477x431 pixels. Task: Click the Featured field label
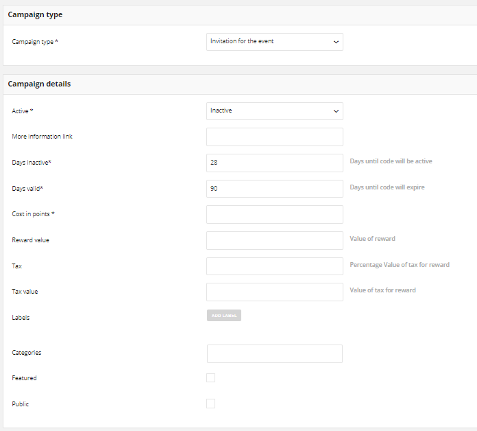pyautogui.click(x=25, y=378)
